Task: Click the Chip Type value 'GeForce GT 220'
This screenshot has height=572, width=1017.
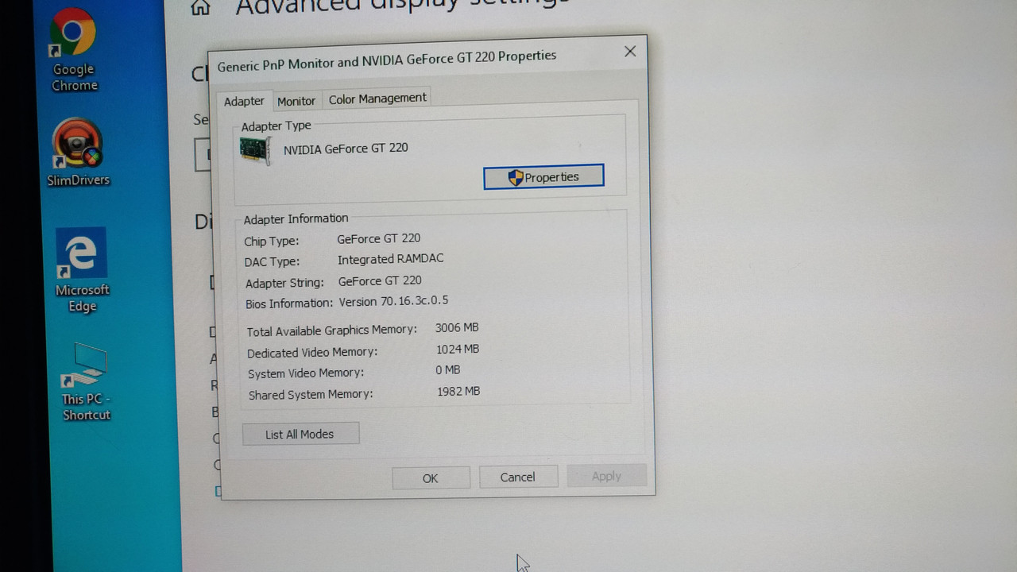Action: (x=379, y=238)
